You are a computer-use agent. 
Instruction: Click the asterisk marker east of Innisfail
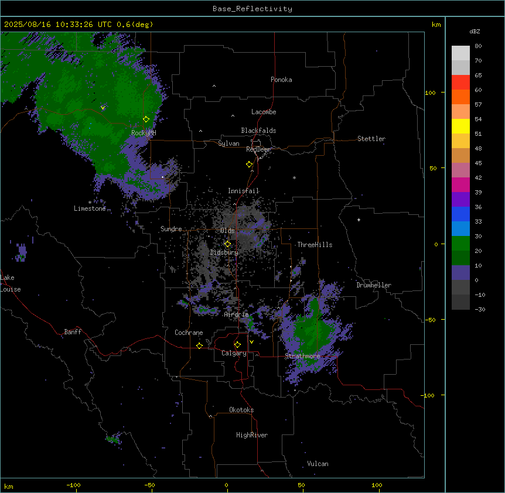tap(294, 177)
